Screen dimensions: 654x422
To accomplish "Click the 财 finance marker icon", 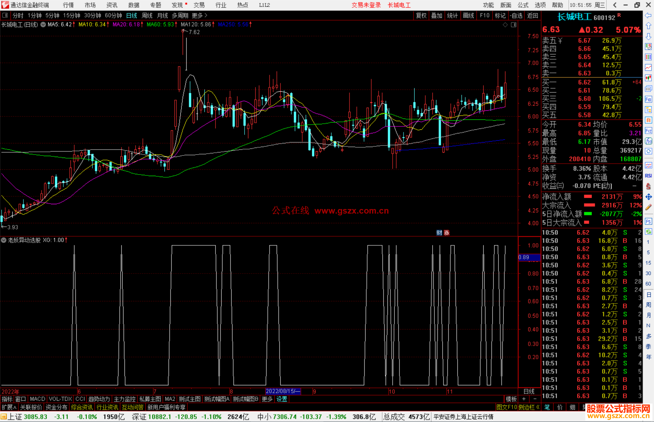I will coord(439,233).
